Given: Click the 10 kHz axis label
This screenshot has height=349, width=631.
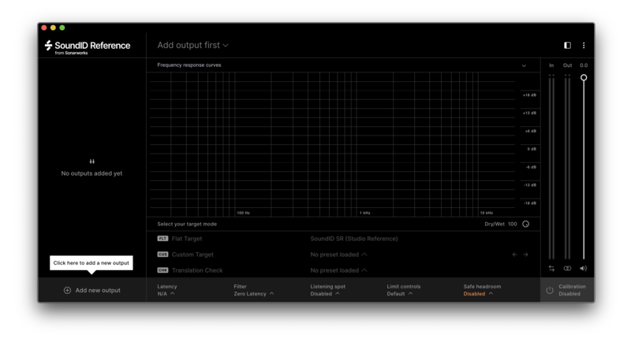Looking at the screenshot, I should click(487, 213).
